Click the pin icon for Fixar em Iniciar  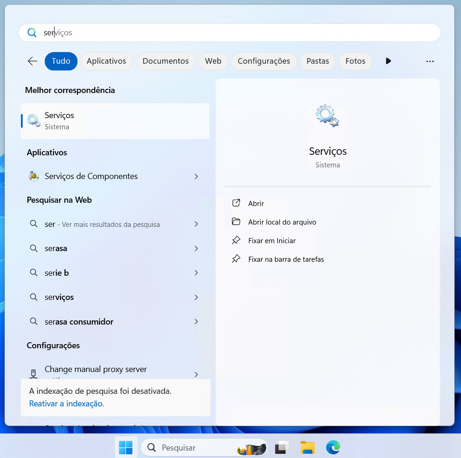(236, 240)
